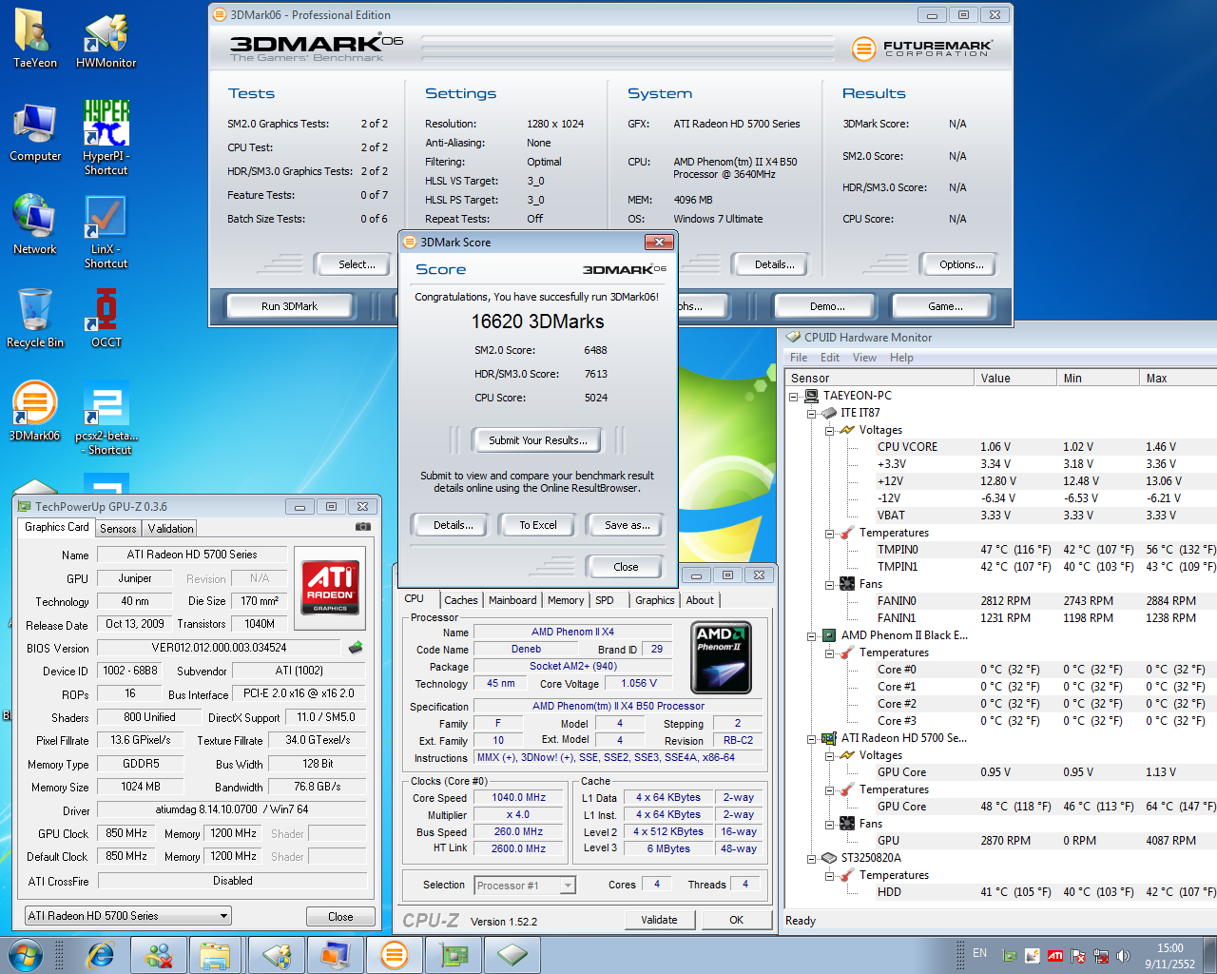Open the View menu in Hardware Monitor
Viewport: 1217px width, 974px height.
point(864,358)
